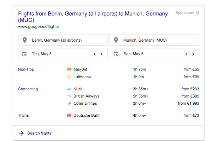Go to previous day for return date
Viewport: 212px width, 141px height.
[x=186, y=54]
